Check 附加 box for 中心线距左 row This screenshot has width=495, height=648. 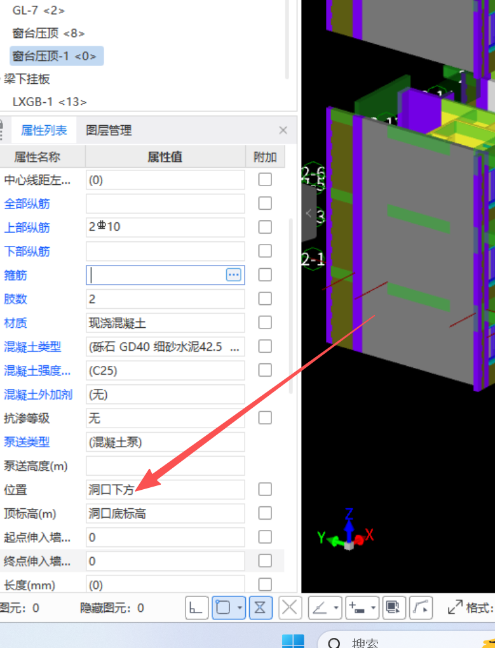click(265, 179)
